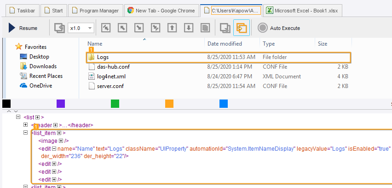This screenshot has height=188, width=392.
Task: Open Downloads in Favorites sidebar
Action: tap(43, 66)
